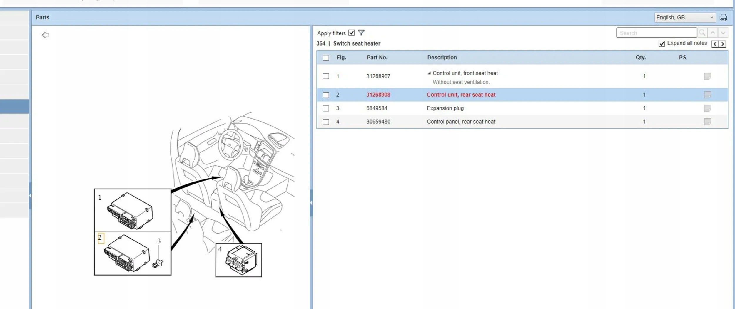Tick checkbox for Expansion plug row
Image resolution: width=735 pixels, height=309 pixels.
click(326, 108)
